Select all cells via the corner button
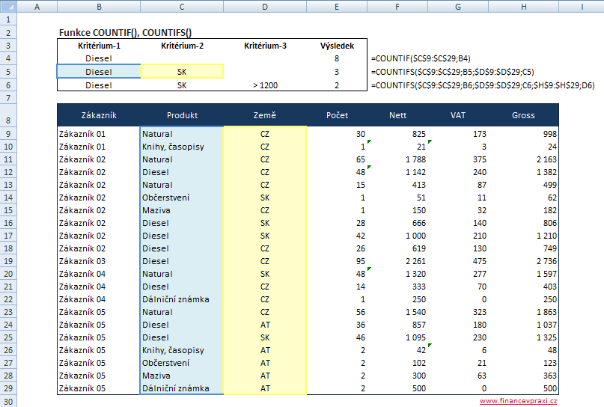Image resolution: width=604 pixels, height=407 pixels. (x=8, y=6)
